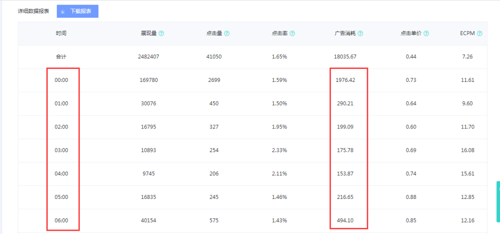Select the 04:00 time row
Screen dimensions: 500x234
(61, 174)
